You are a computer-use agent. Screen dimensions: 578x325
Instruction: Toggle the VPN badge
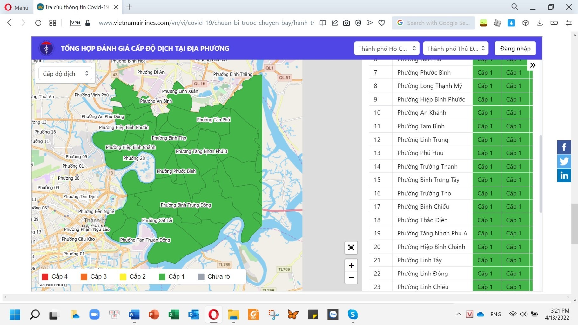pyautogui.click(x=76, y=23)
